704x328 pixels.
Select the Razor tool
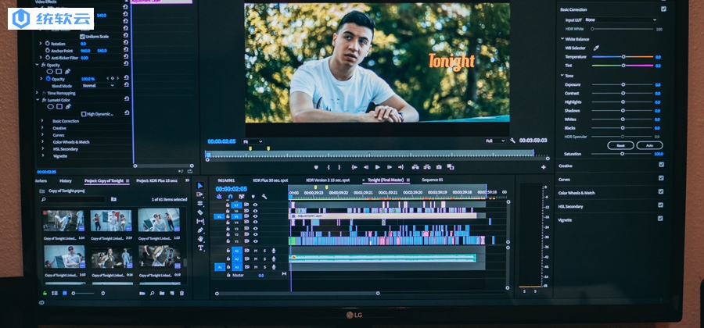[200, 212]
